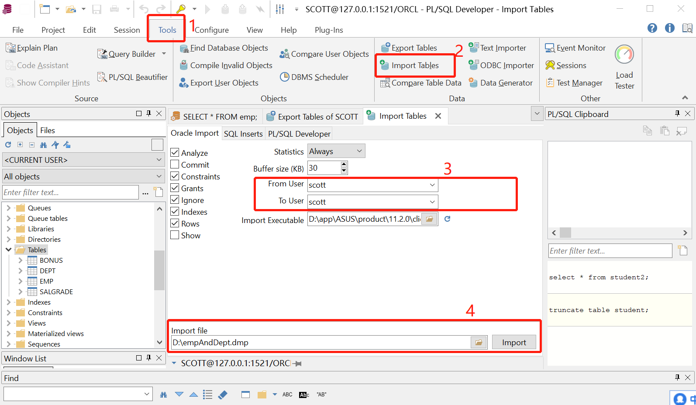The height and width of the screenshot is (405, 696).
Task: Toggle the ABC option in Find bar
Action: pyautogui.click(x=287, y=395)
